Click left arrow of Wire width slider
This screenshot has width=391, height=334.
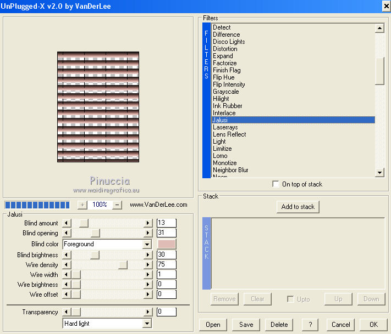pos(67,275)
